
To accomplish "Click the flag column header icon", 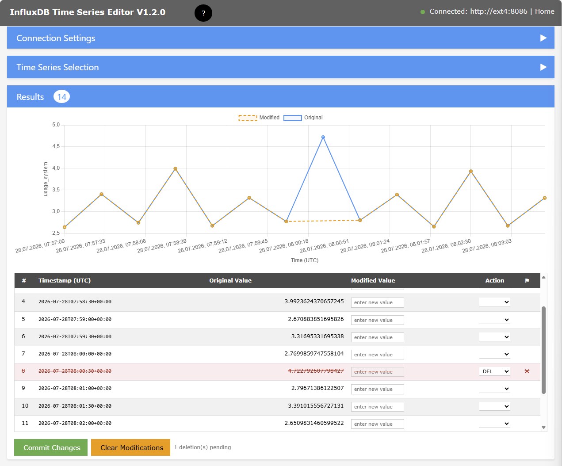I will coord(527,281).
